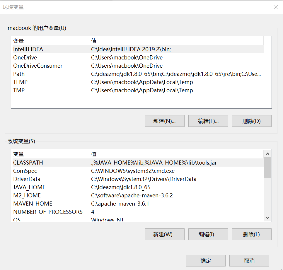This screenshot has height=270, width=283.
Task: Click the scrollbar down arrow
Action: coord(267,218)
